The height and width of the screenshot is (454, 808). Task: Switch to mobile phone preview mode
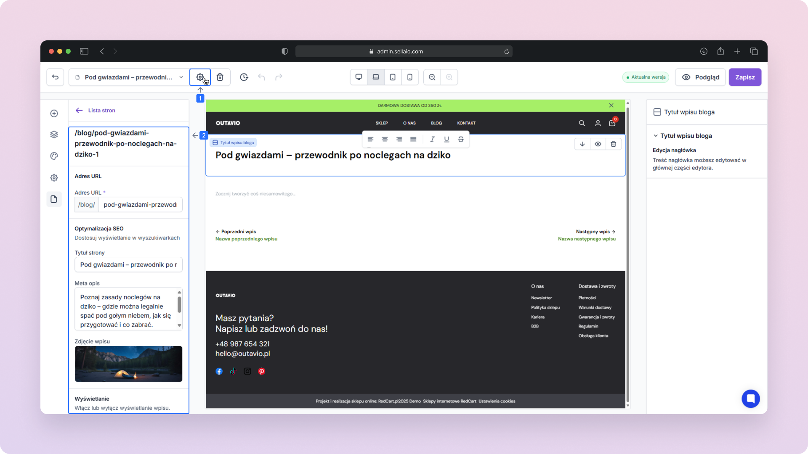[x=409, y=77]
